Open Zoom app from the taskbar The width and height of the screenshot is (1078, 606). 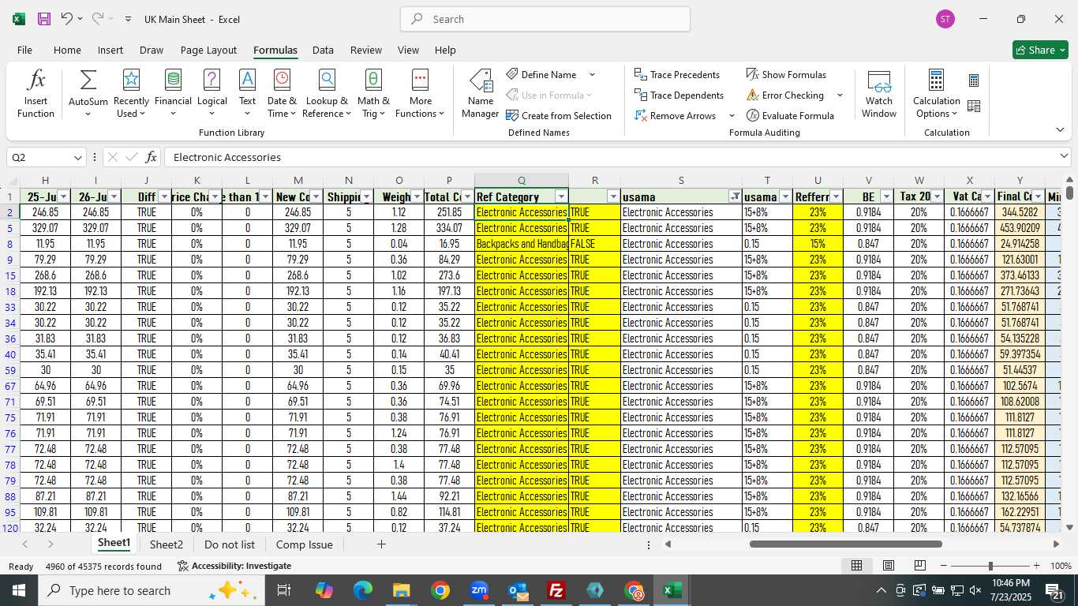(x=479, y=590)
